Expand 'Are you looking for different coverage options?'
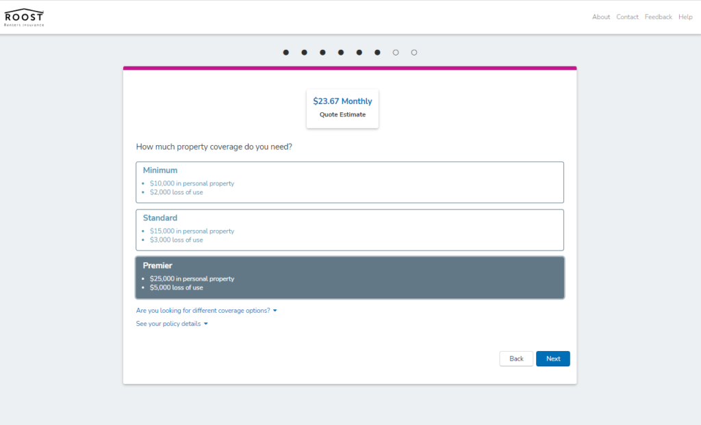Screen dimensions: 701x425 [x=207, y=311]
